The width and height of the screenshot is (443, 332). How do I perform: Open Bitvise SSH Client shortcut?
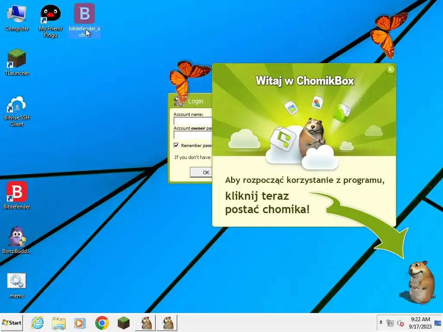[x=17, y=111]
